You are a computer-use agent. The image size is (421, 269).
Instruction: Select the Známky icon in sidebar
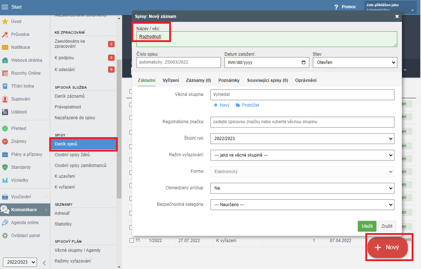click(5, 142)
